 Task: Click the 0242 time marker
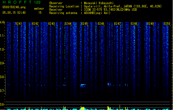[x=35, y=24]
